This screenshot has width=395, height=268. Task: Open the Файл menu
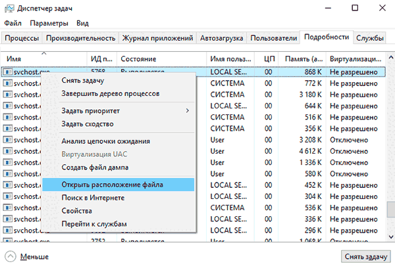click(x=13, y=23)
